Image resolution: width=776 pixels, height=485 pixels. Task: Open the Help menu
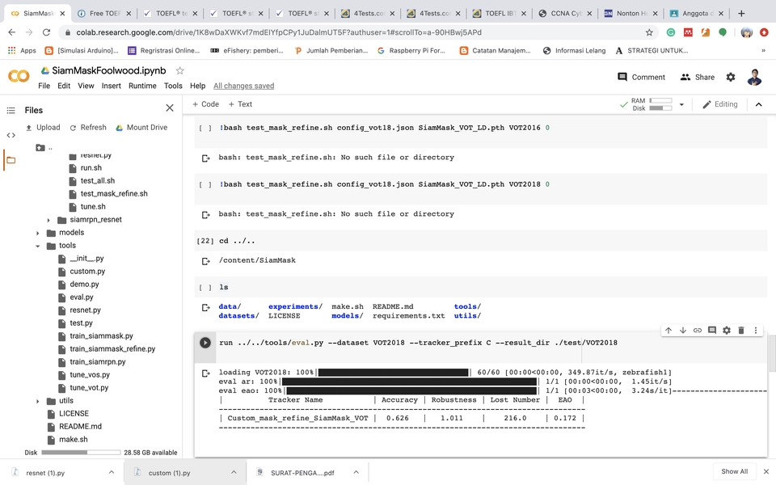(197, 86)
